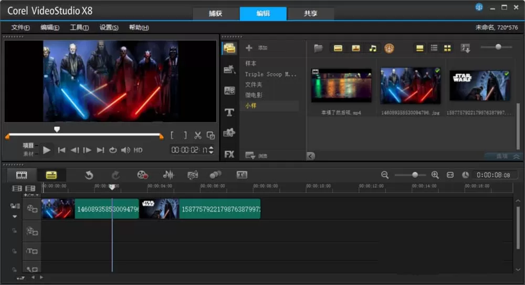The image size is (525, 285).
Task: Open the 设置 settings menu
Action: point(109,27)
